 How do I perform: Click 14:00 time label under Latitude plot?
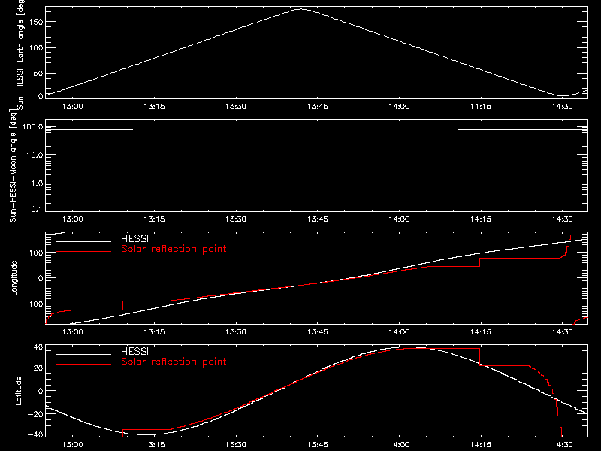(x=399, y=445)
